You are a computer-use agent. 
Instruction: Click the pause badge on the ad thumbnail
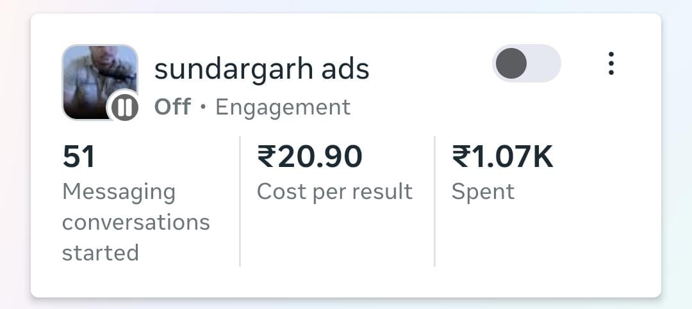125,106
